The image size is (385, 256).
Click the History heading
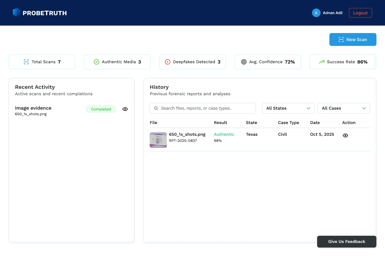(159, 87)
